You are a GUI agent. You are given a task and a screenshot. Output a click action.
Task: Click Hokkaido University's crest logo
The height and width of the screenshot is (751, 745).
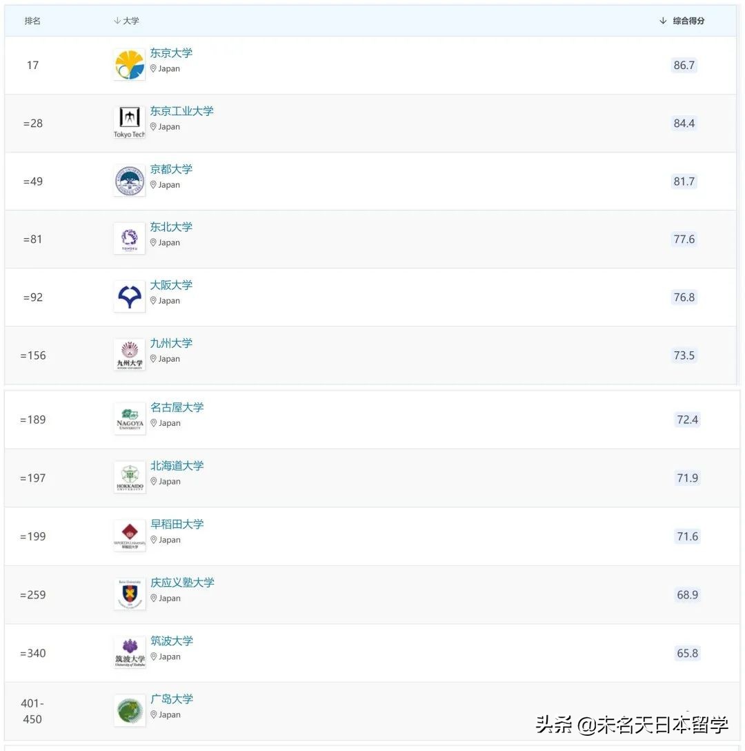click(x=129, y=477)
